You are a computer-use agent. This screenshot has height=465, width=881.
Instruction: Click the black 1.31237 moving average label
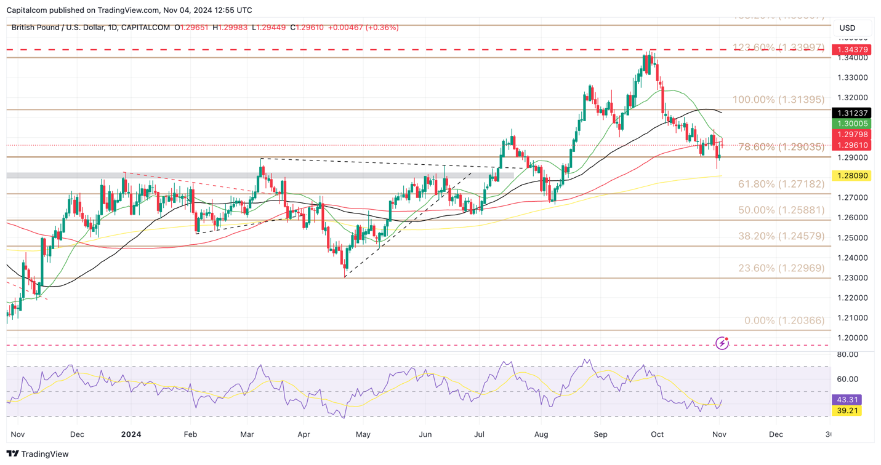point(851,113)
